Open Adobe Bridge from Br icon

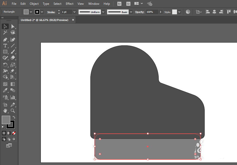click(x=119, y=4)
